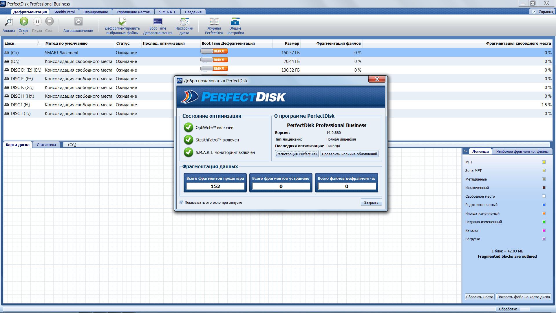This screenshot has width=556, height=313.
Task: Select the (C:\) drive row
Action: pos(278,53)
